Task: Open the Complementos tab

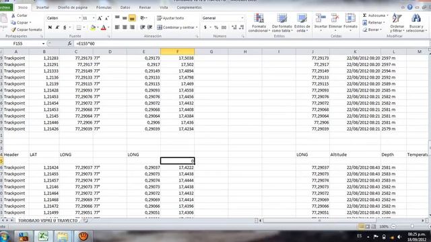Action: (x=189, y=7)
